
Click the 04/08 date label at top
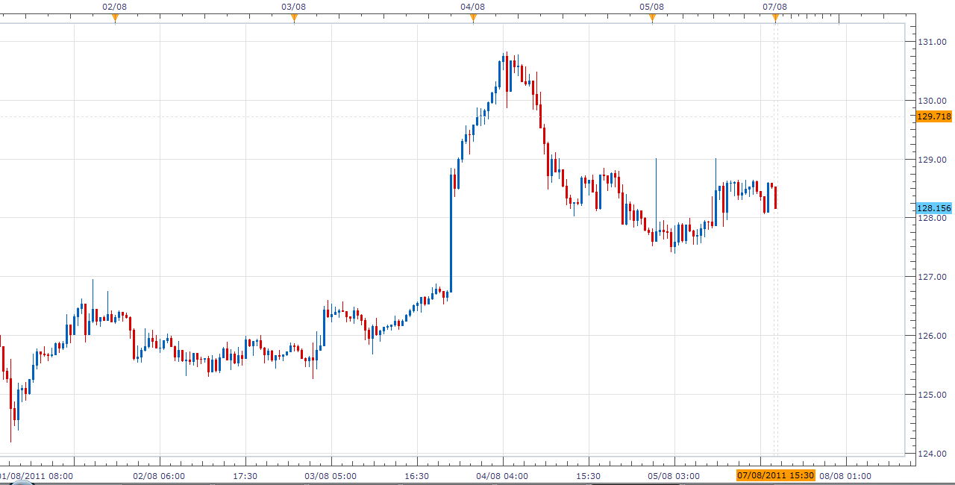472,7
